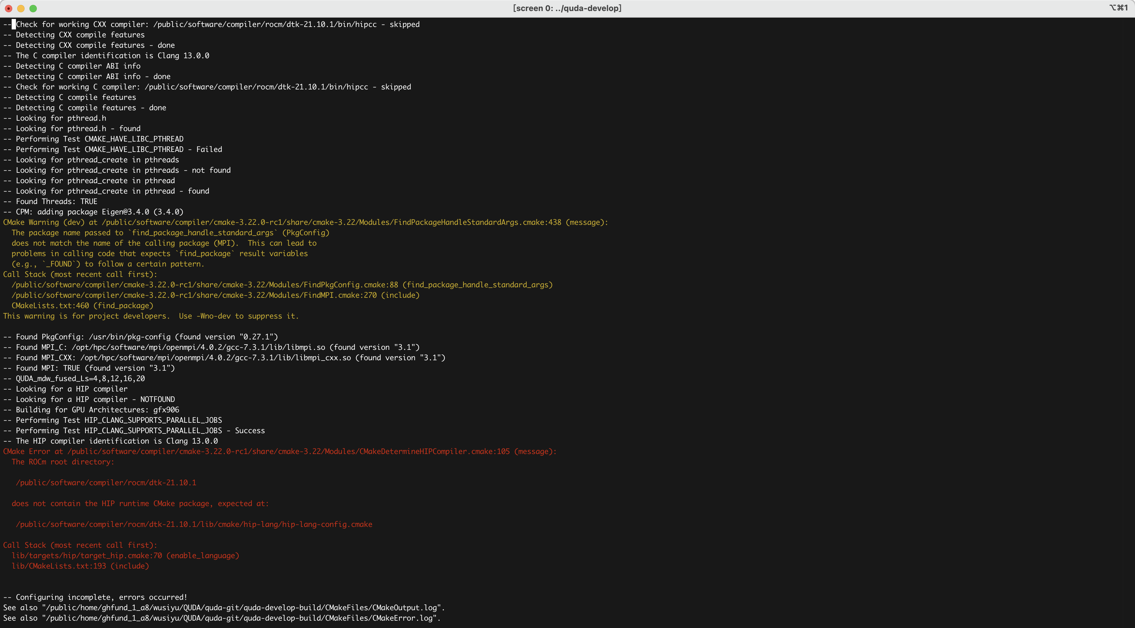Click the yellow 'CMake Warning (dev)' line
The image size is (1135, 628).
click(305, 222)
